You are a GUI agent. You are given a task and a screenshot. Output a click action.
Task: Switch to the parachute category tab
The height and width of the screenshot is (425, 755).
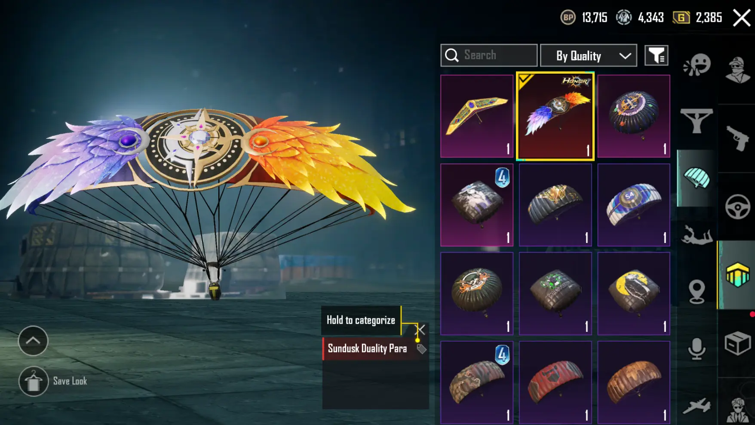click(697, 178)
